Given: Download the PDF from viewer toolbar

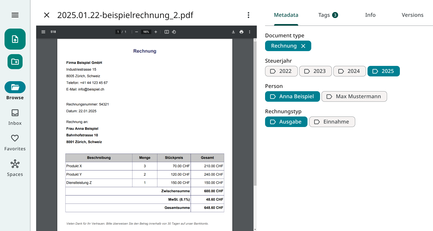Looking at the screenshot, I should pyautogui.click(x=233, y=32).
